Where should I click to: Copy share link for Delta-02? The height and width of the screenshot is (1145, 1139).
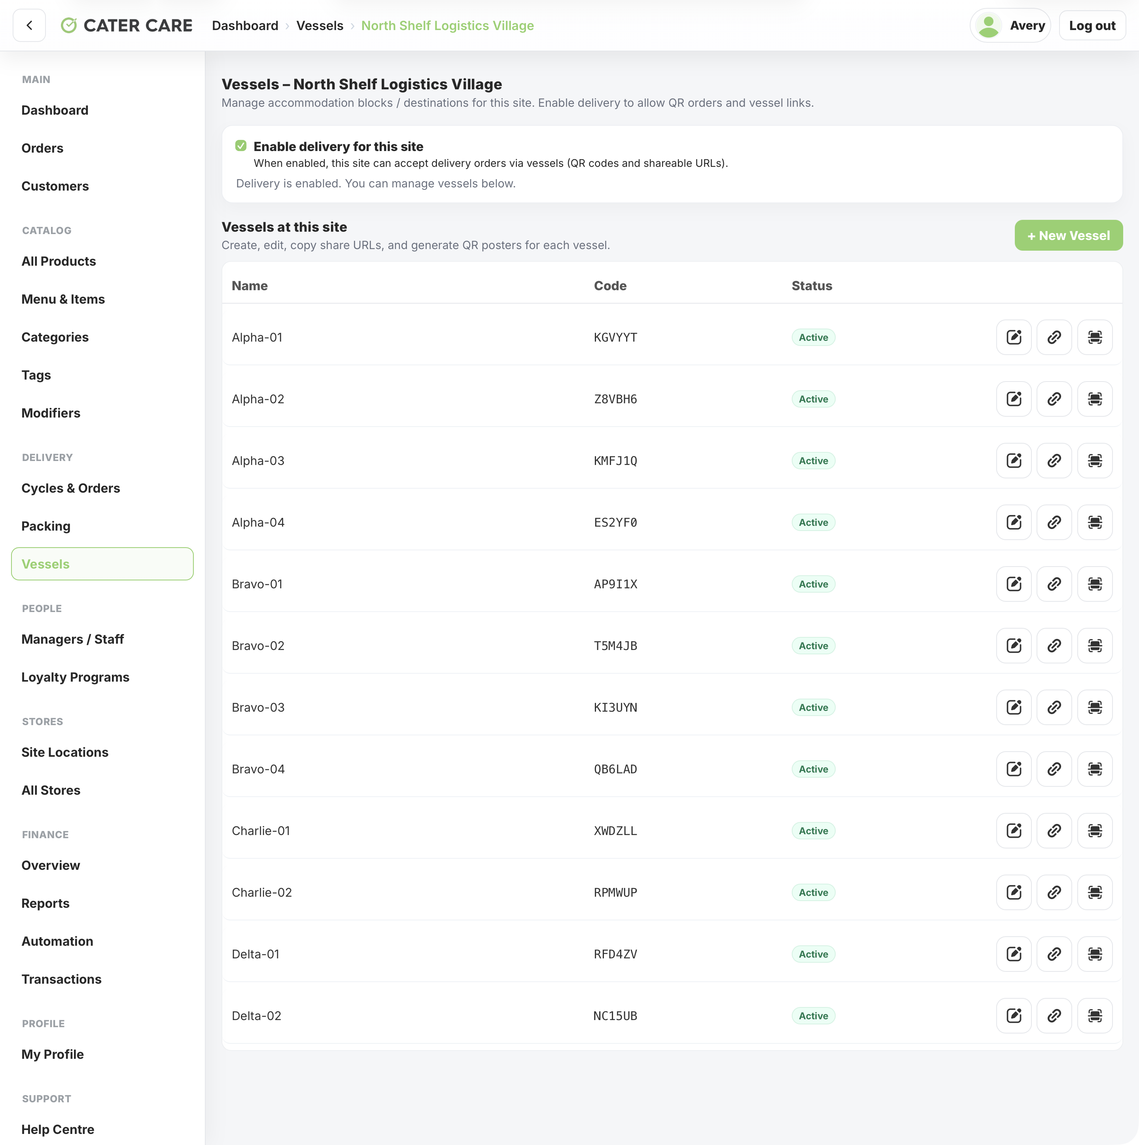1054,1015
